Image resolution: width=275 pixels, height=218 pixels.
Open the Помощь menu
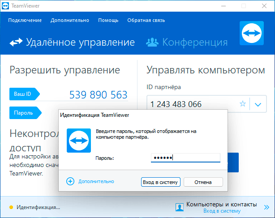coord(108,20)
